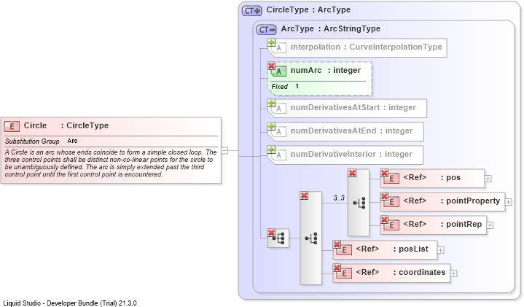
Task: Select the <Ref> : pointRep label
Action: tap(442, 225)
